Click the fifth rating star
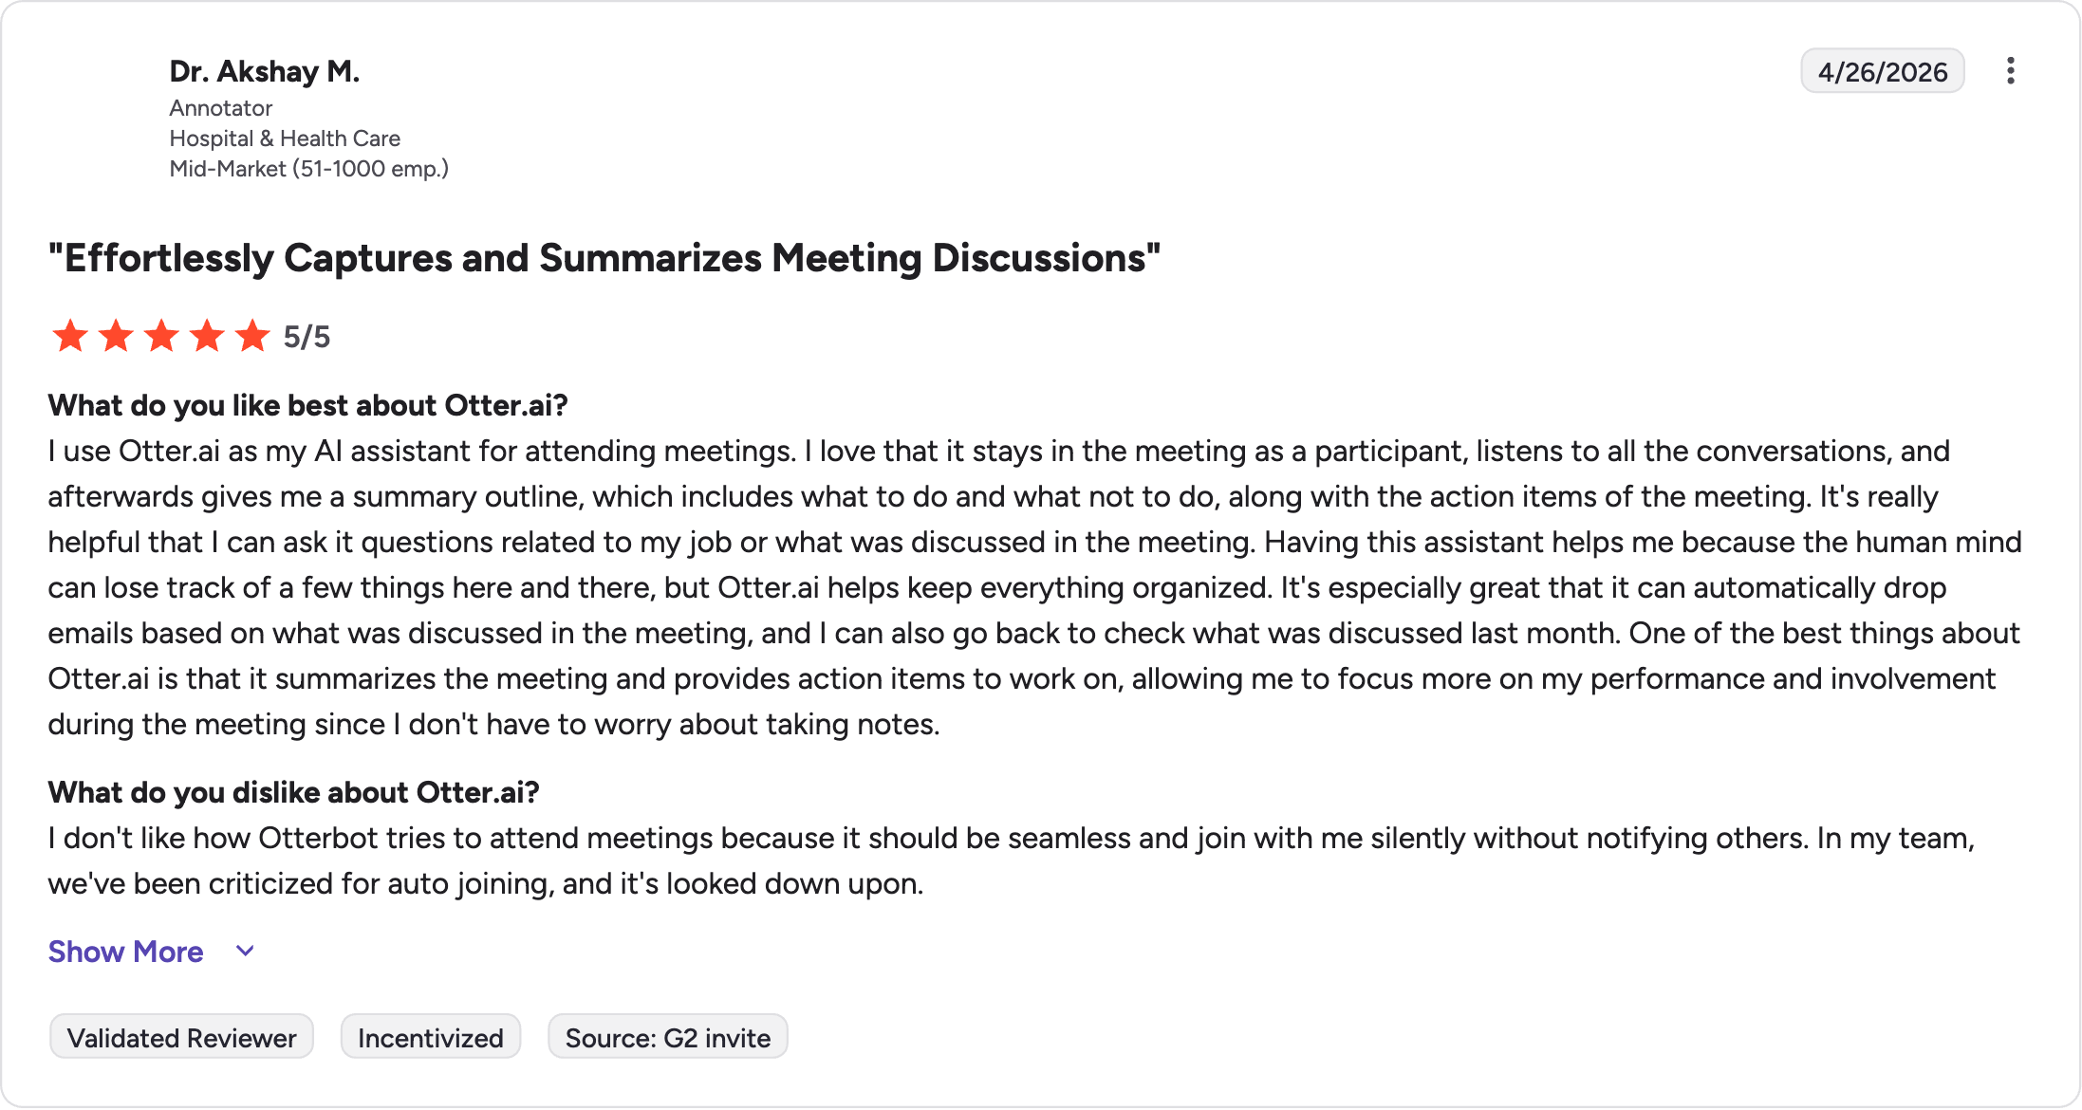This screenshot has height=1110, width=2082. 252,336
